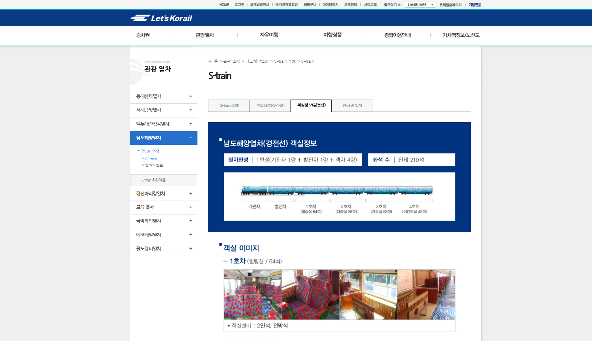Click wooden partition aisle photo

click(x=426, y=295)
